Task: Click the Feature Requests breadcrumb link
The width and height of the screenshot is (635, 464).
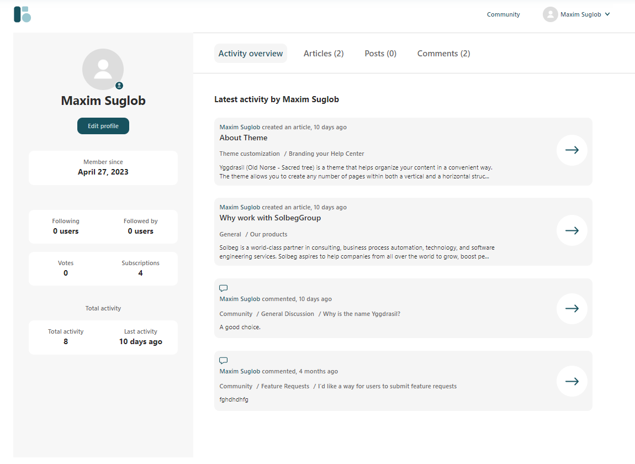Action: [285, 386]
